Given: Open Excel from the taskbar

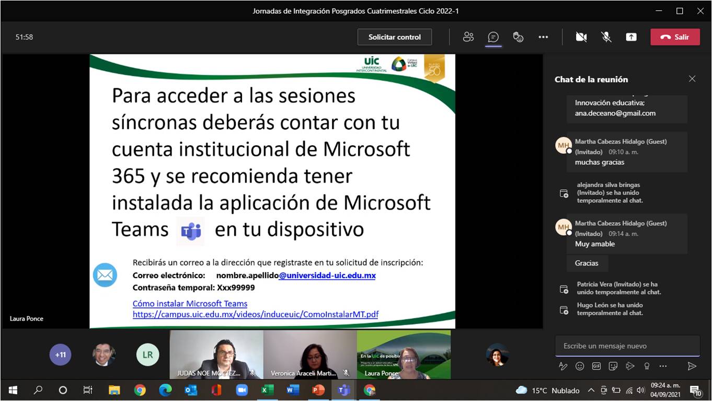Looking at the screenshot, I should (267, 390).
